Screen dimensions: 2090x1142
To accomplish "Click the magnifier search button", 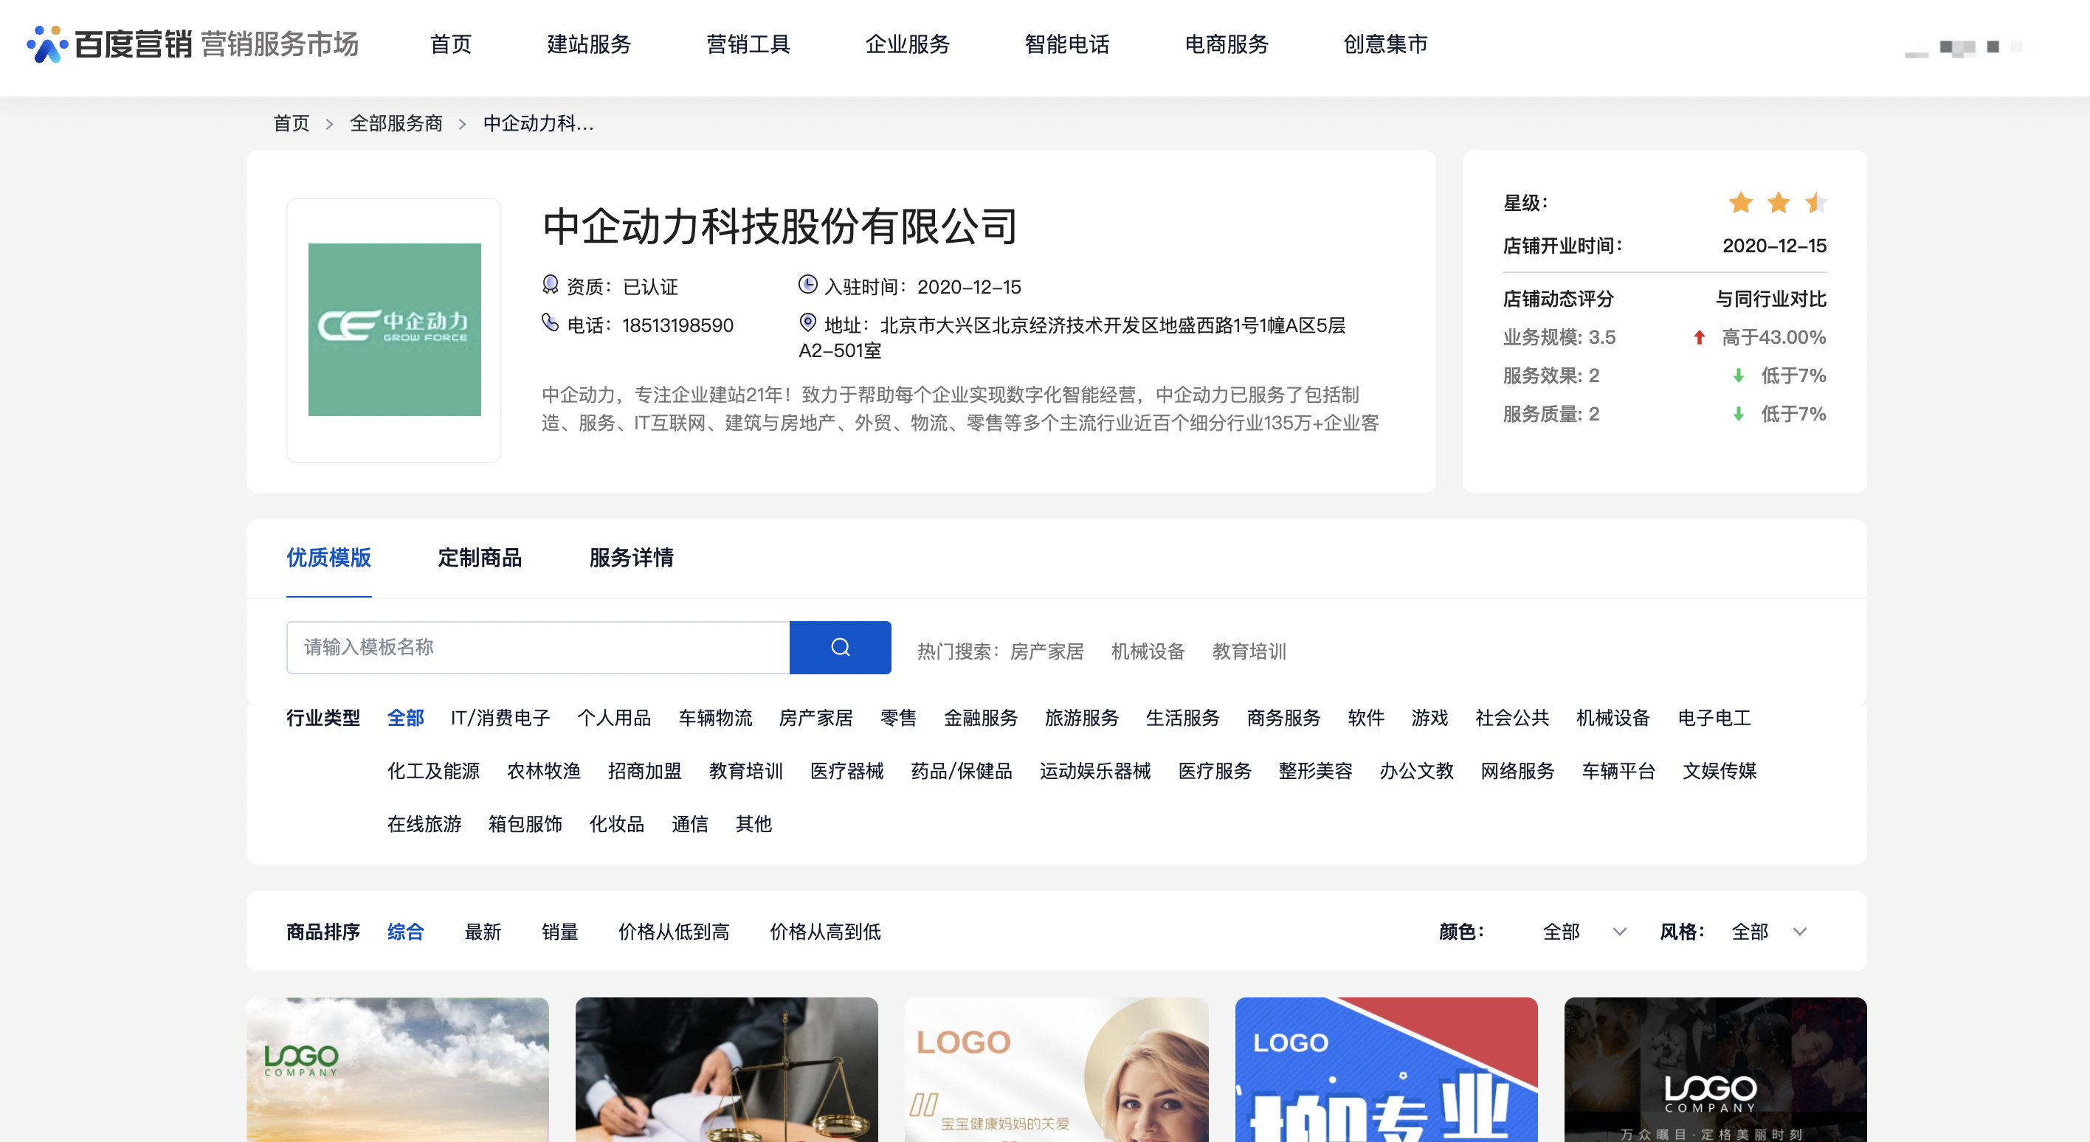I will (840, 647).
